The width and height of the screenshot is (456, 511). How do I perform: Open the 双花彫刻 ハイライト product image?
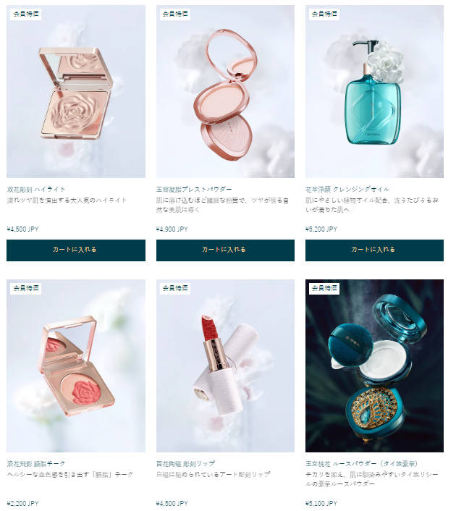tap(76, 92)
